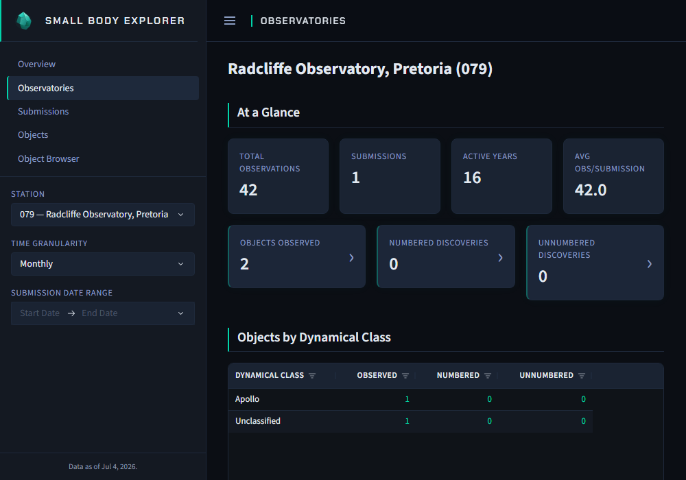Image resolution: width=686 pixels, height=480 pixels.
Task: Sort by Dynamical Class column header
Action: coord(270,375)
